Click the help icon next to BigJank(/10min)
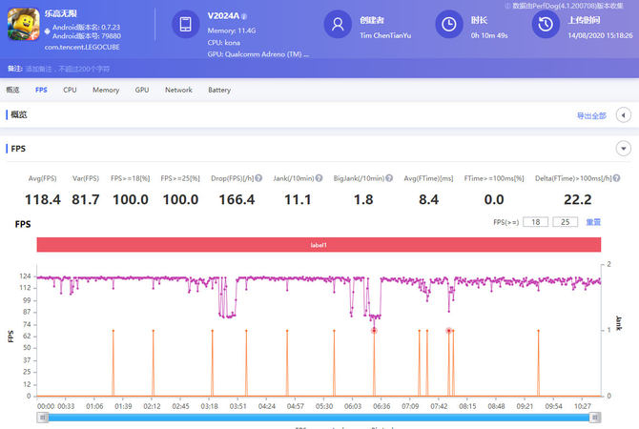Screen dimensions: 639x429 click(388, 178)
